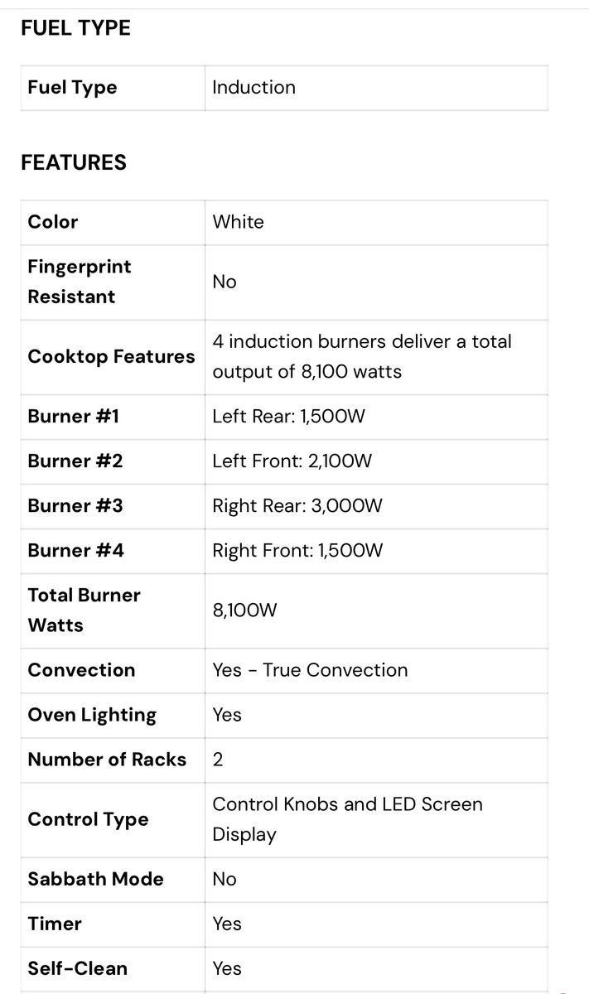589x994 pixels.
Task: Click the Sabbath Mode row label
Action: pyautogui.click(x=95, y=879)
